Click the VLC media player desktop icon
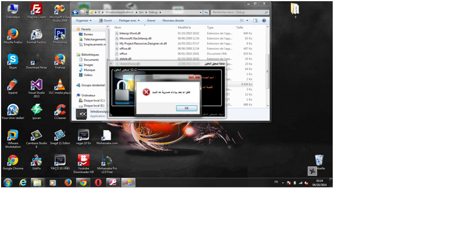Image resolution: width=449 pixels, height=252 pixels. pos(60,85)
